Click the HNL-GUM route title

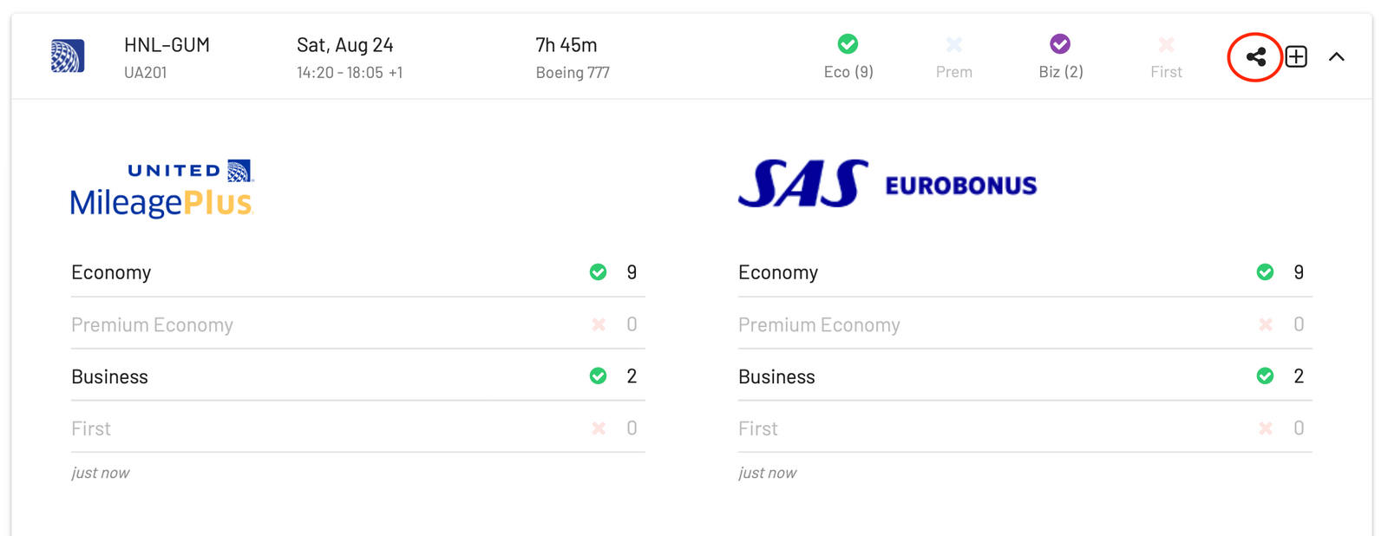coord(167,45)
